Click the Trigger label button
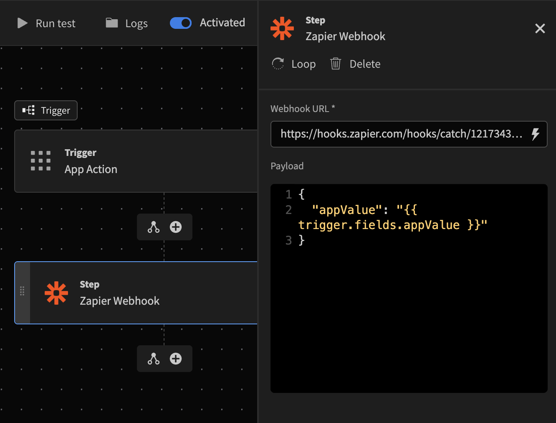The image size is (556, 423). coord(46,110)
